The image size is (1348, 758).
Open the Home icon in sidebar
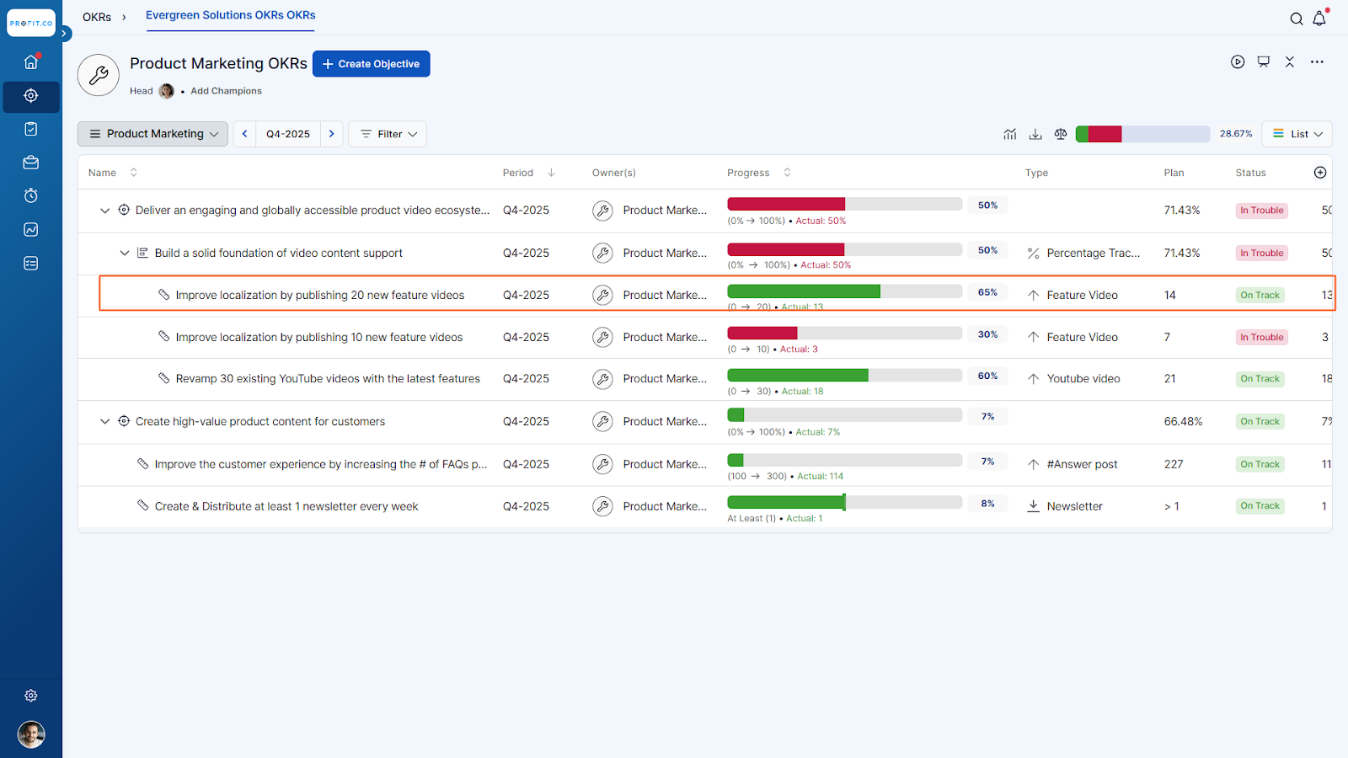coord(31,62)
